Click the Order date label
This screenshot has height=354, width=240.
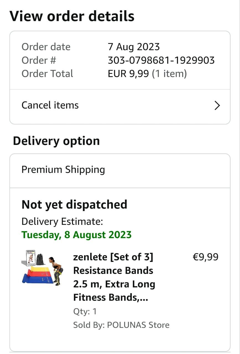(x=46, y=47)
